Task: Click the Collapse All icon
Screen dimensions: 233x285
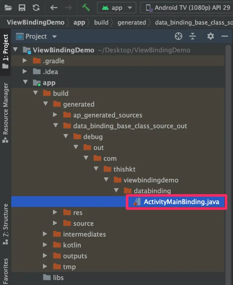Action: (193, 36)
